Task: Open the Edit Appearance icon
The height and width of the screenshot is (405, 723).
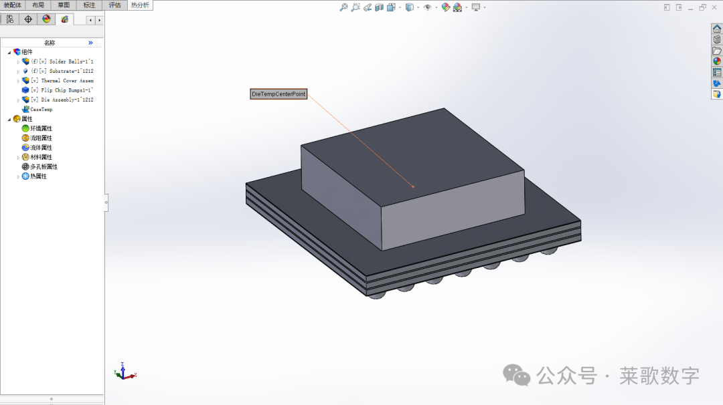Action: (445, 7)
